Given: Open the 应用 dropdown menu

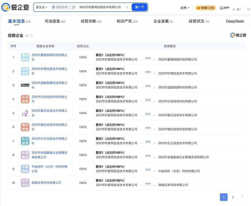Looking at the screenshot, I should [185, 8].
